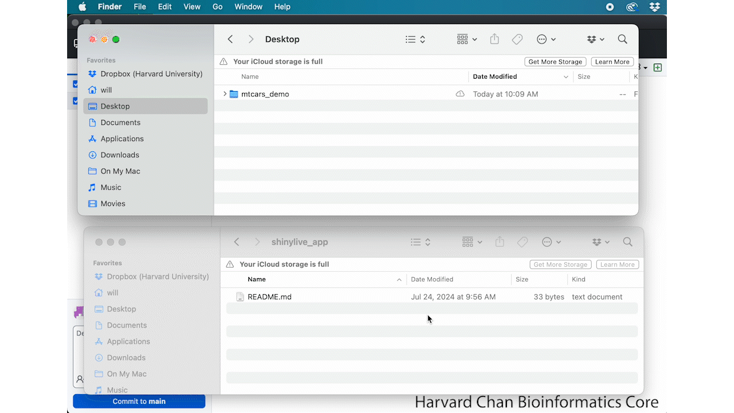
Task: Click the Share icon in Desktop toolbar
Action: point(494,39)
